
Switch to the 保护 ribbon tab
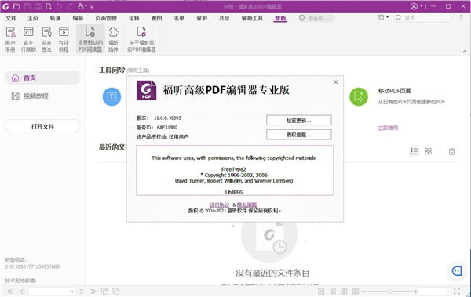[202, 18]
